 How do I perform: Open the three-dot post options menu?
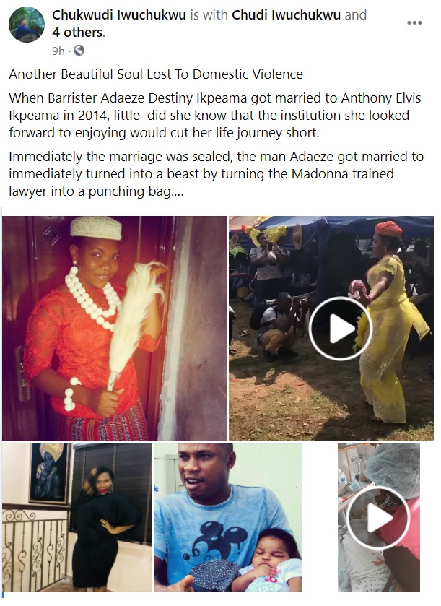[414, 23]
